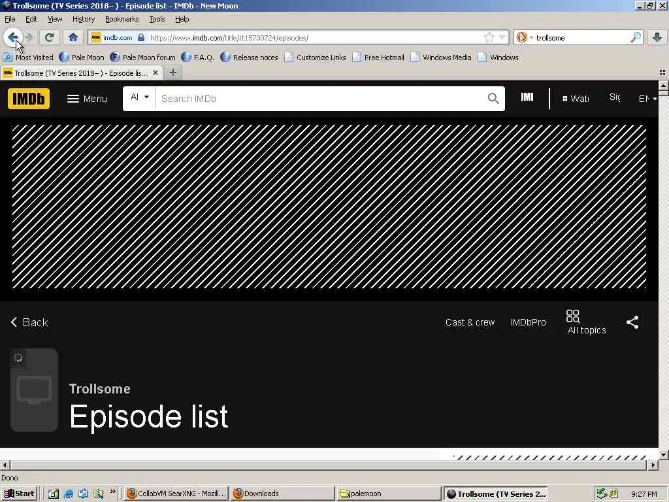Screen dimensions: 669x502
Task: Close the Trollsome episode list tab
Action: pyautogui.click(x=155, y=73)
